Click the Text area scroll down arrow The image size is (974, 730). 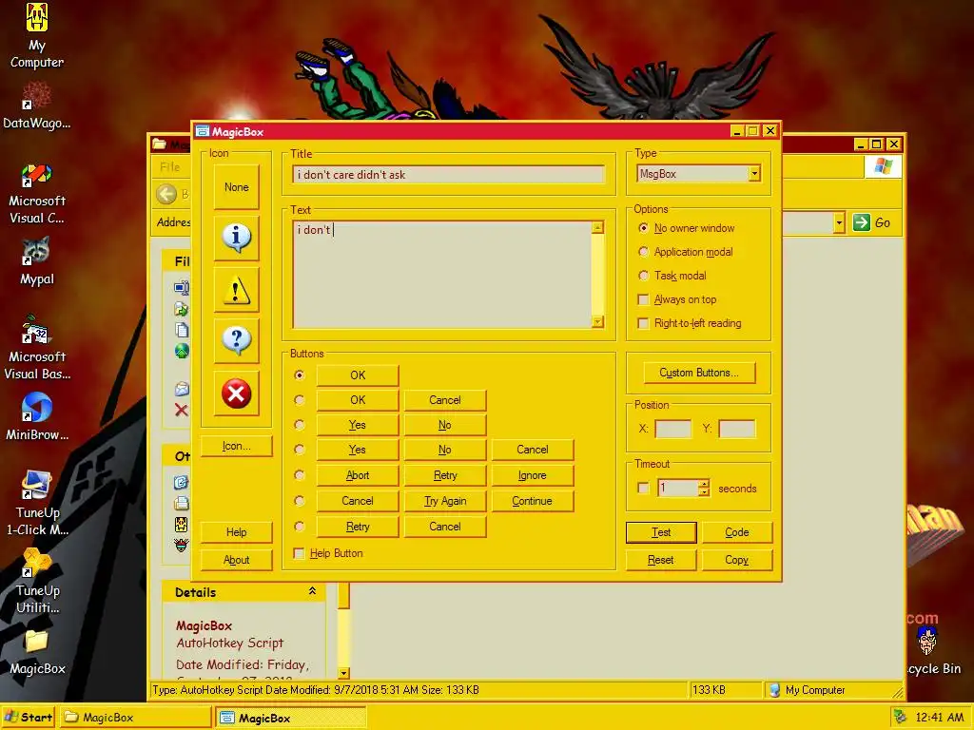[x=597, y=321]
